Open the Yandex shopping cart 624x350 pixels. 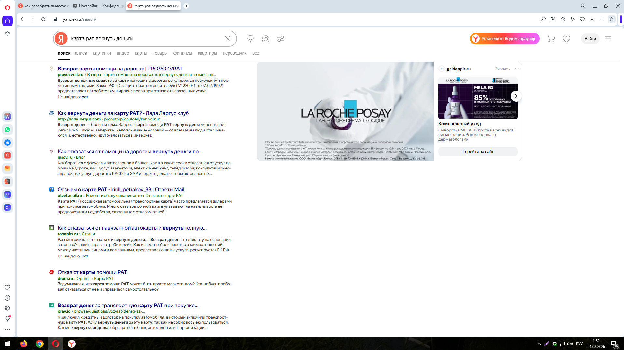[x=551, y=39]
